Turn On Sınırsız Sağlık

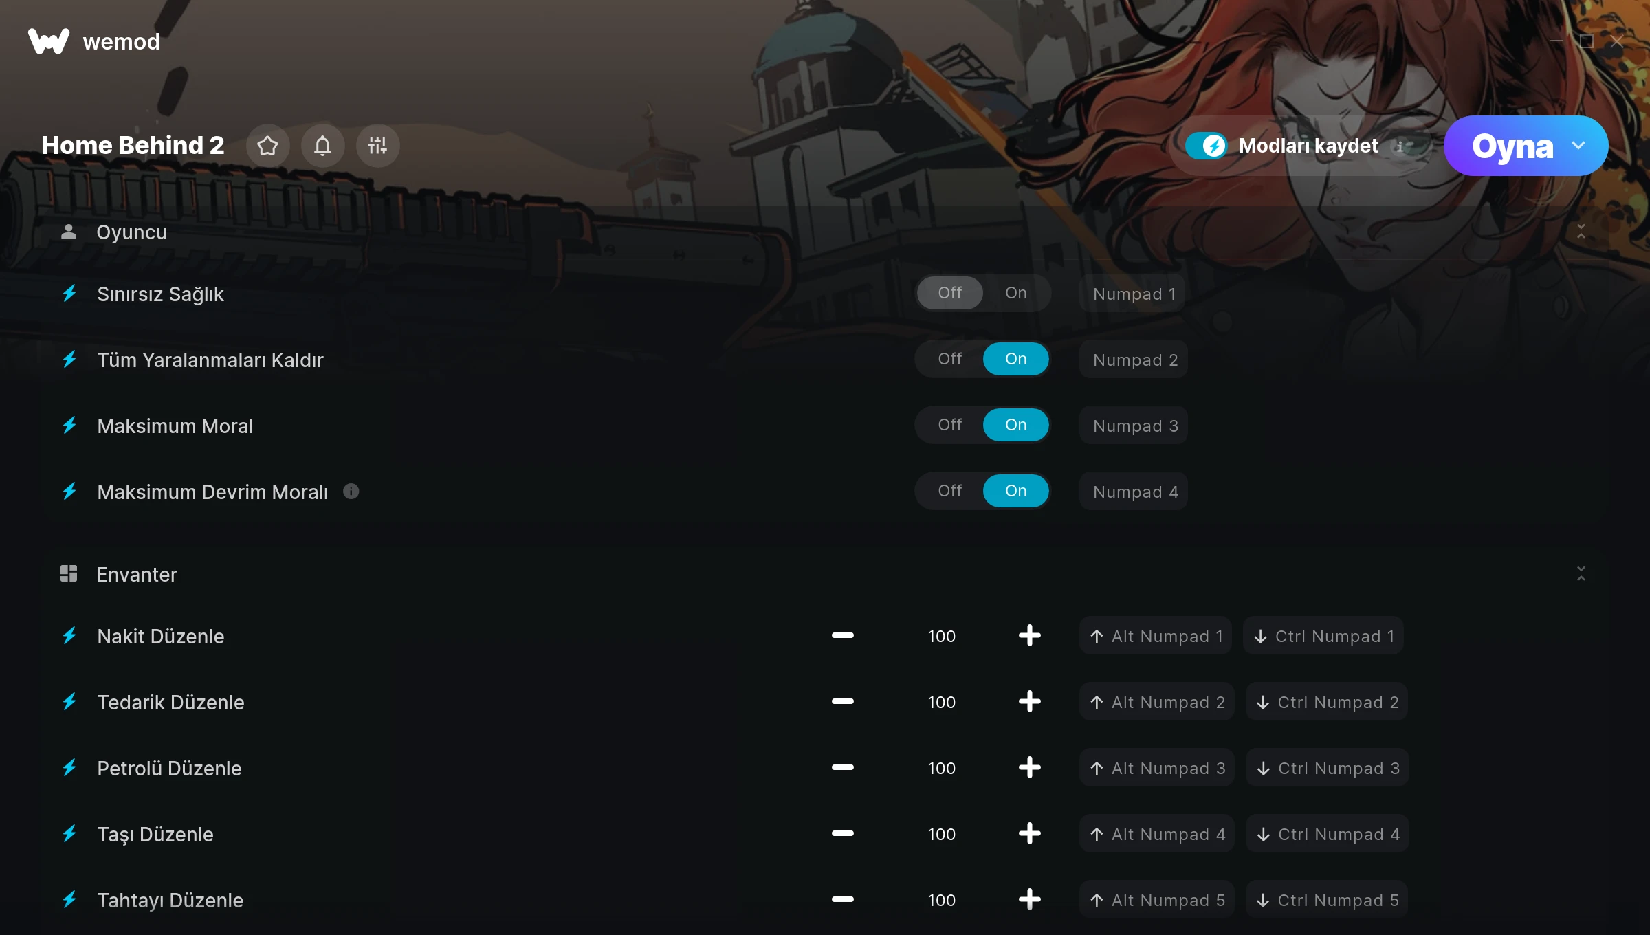coord(1015,293)
